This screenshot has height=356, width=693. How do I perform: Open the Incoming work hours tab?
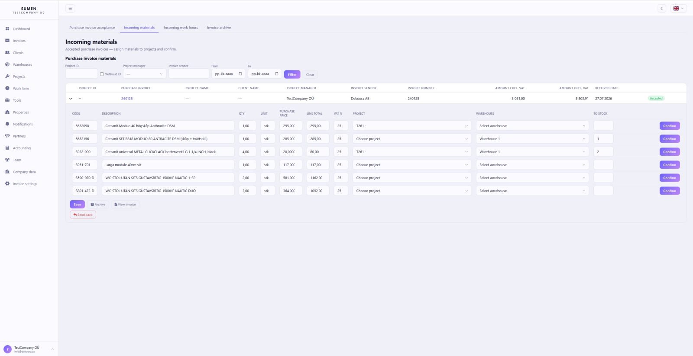(x=181, y=28)
